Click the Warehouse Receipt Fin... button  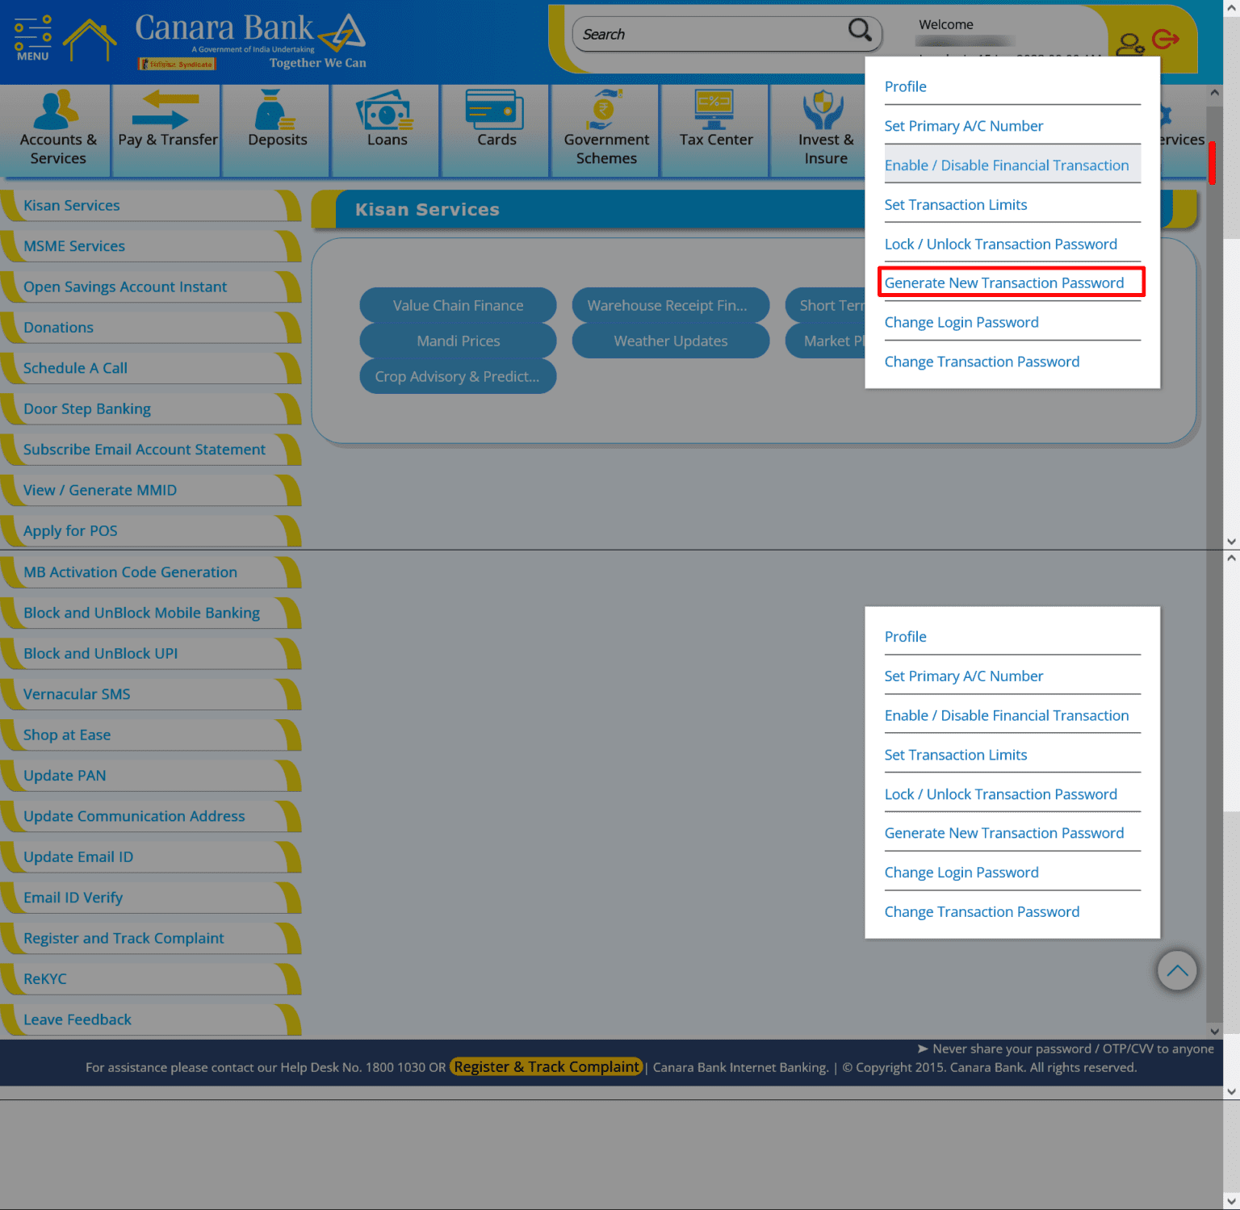click(670, 305)
